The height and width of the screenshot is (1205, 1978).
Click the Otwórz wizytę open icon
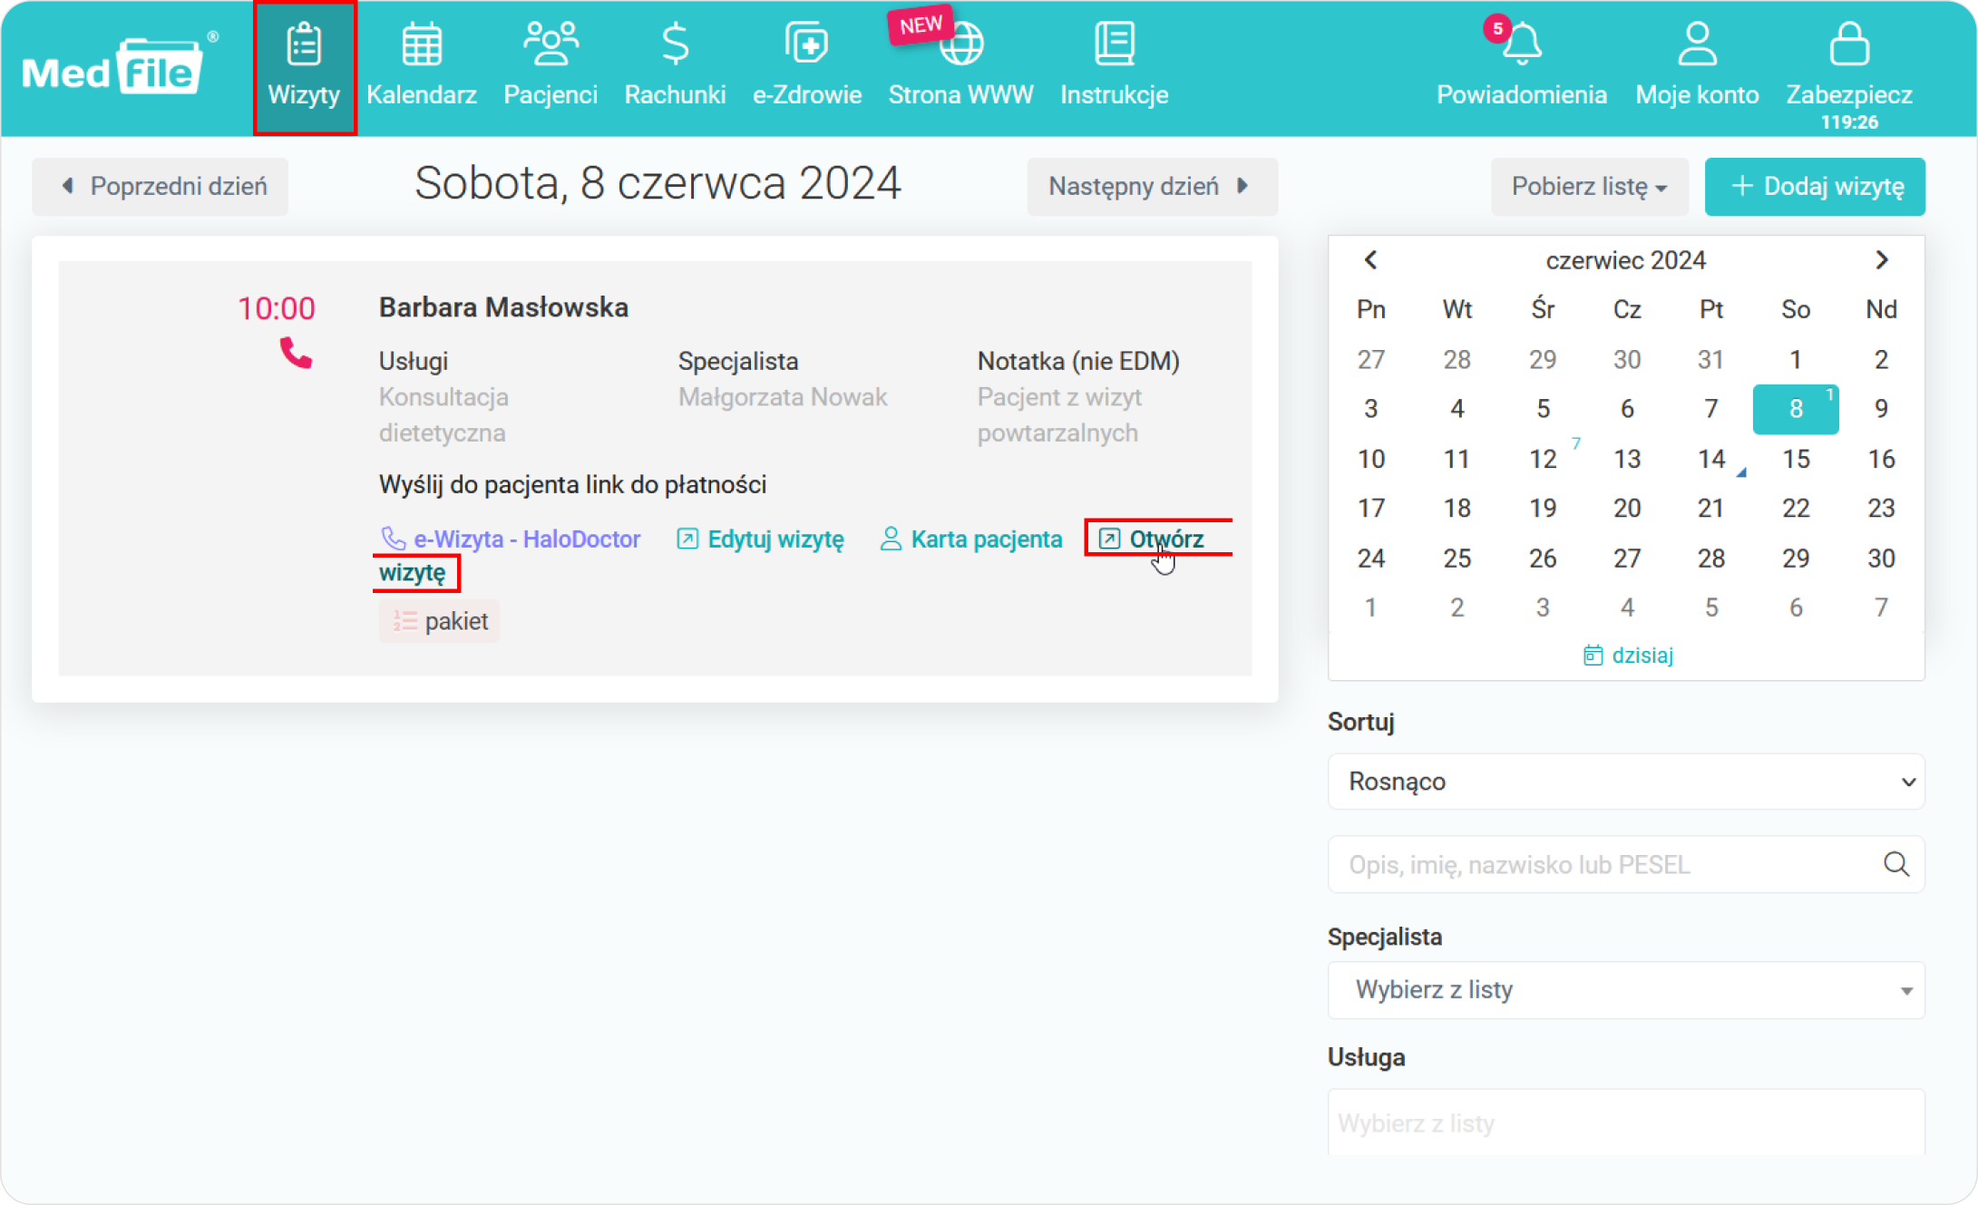coord(1109,539)
